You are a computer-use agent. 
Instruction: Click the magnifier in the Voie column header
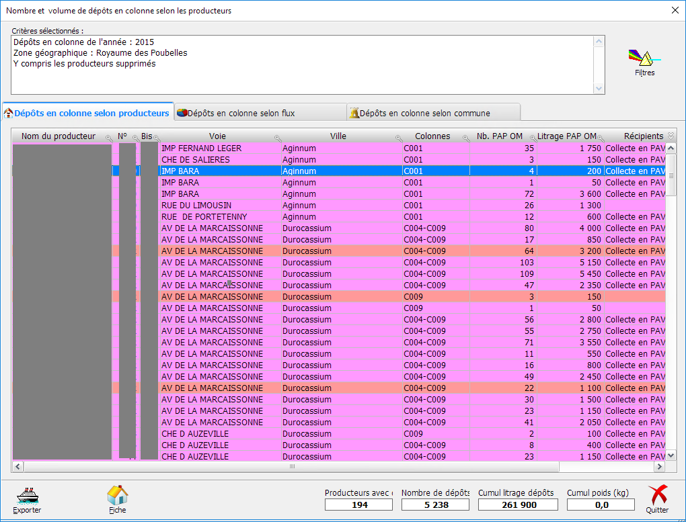(x=277, y=138)
